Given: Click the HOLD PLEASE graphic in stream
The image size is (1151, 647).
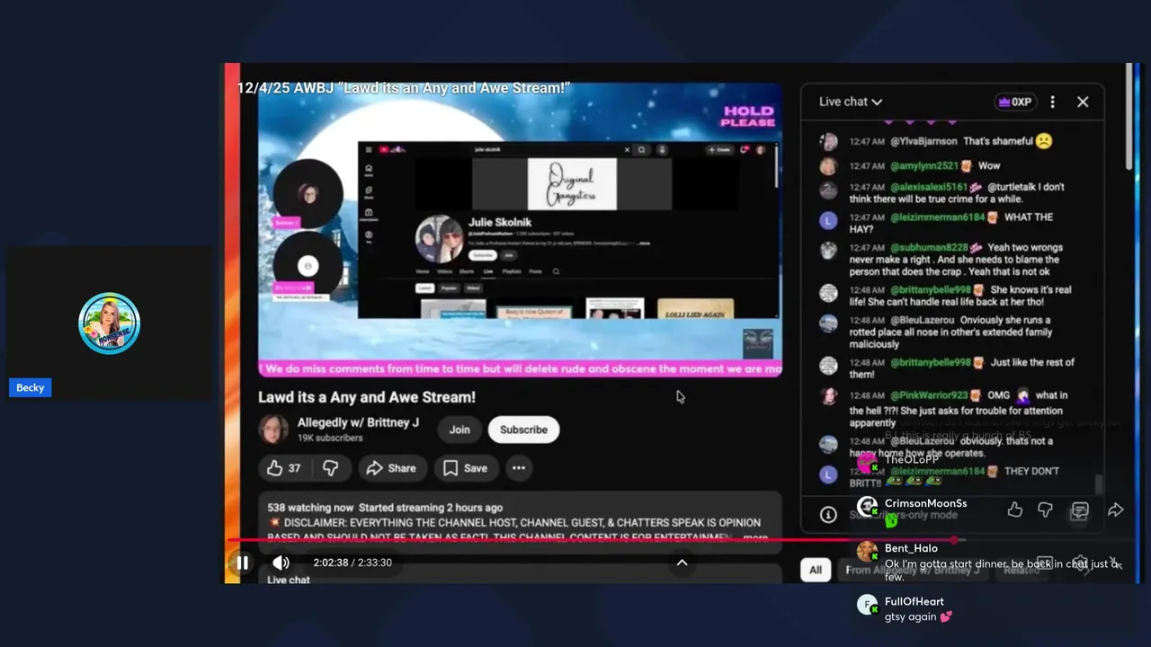Looking at the screenshot, I should (x=748, y=117).
